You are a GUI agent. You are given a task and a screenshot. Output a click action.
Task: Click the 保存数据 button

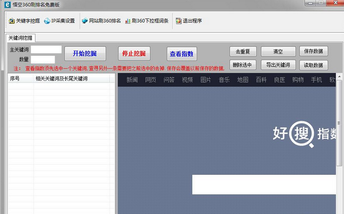tap(313, 52)
